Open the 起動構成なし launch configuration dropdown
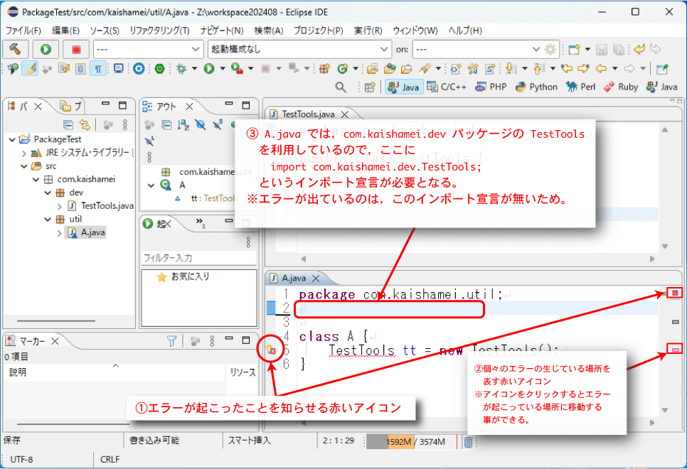This screenshot has width=687, height=469. tap(299, 49)
